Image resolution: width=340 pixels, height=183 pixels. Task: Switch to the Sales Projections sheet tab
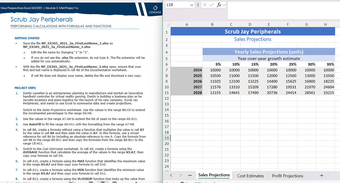pos(214,175)
